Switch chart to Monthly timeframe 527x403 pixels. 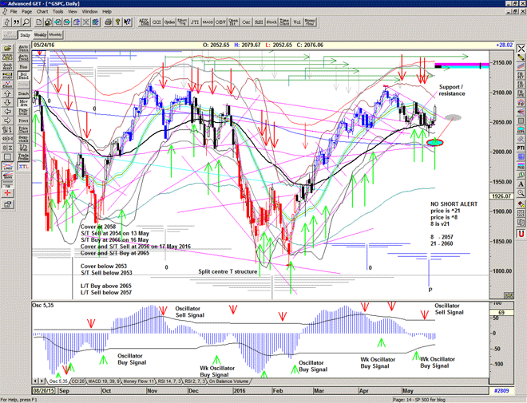coord(56,35)
